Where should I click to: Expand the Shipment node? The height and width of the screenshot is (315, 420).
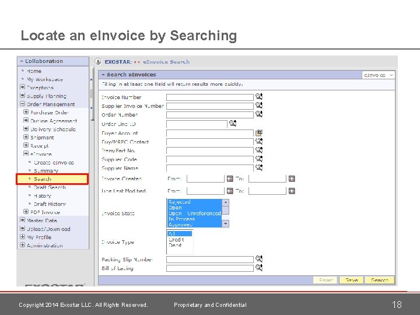26,137
